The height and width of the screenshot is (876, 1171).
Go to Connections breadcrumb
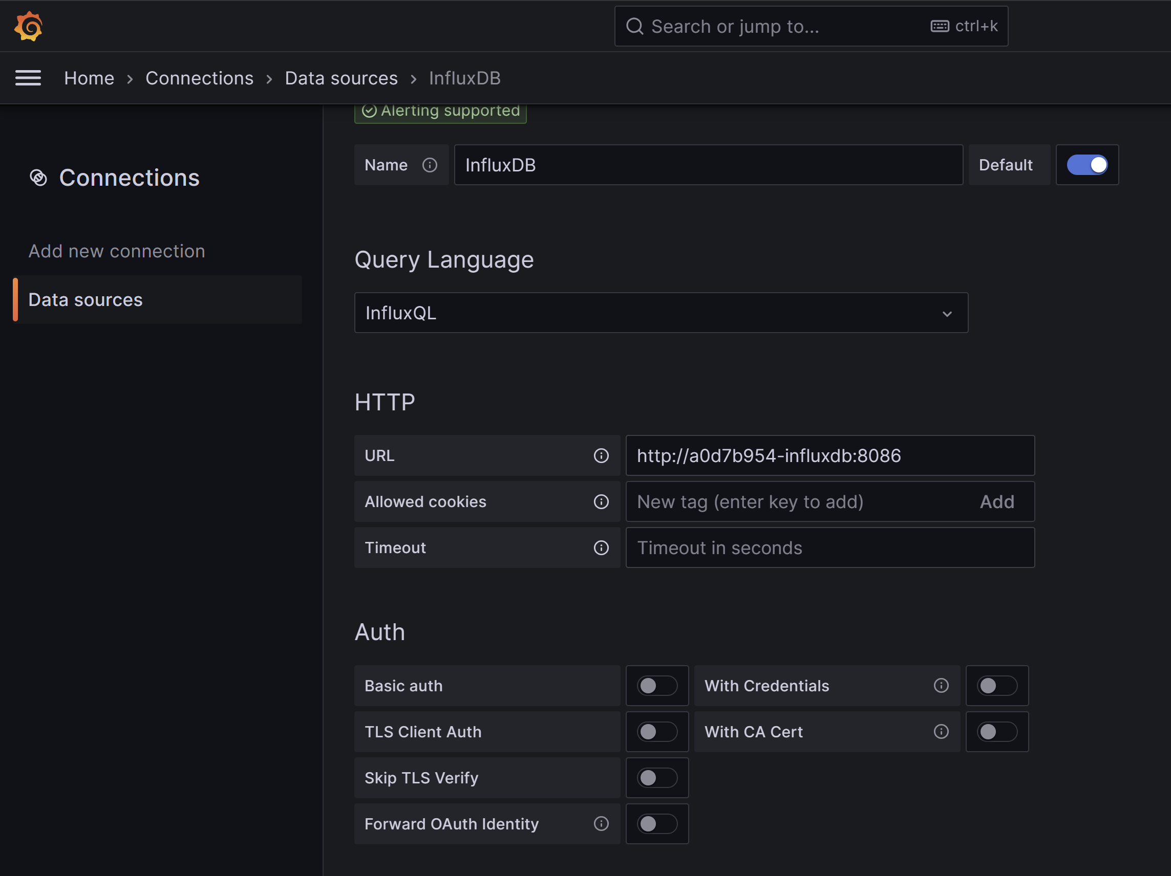[200, 78]
